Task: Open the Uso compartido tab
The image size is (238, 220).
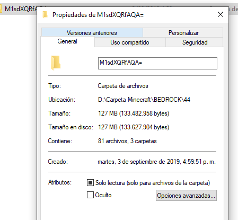Action: [x=130, y=42]
